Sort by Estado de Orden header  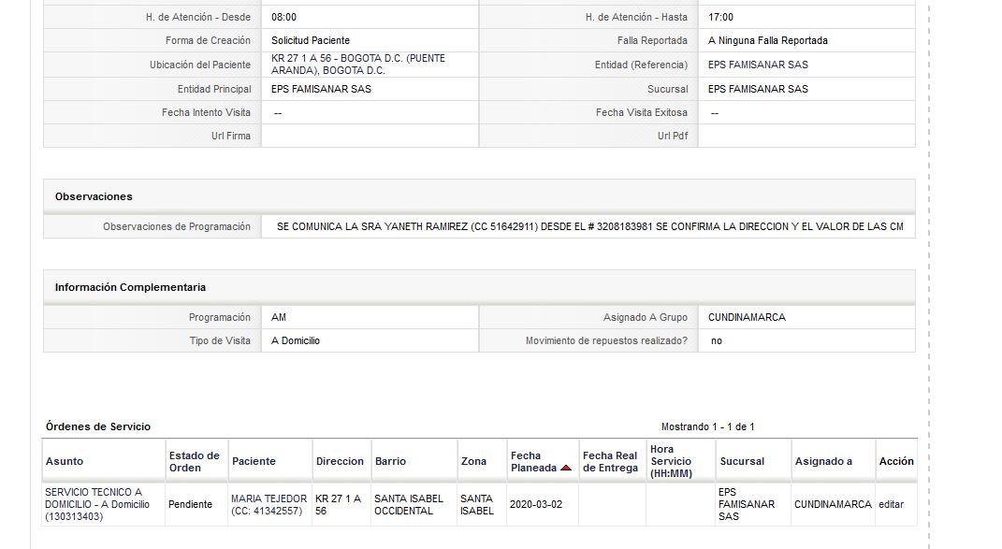tap(195, 461)
